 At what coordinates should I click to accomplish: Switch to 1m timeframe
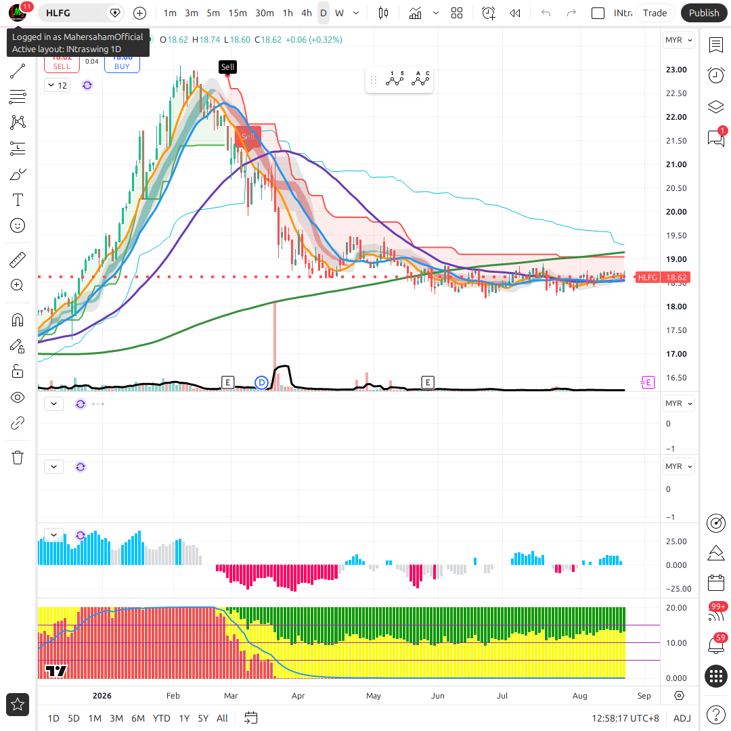coord(170,13)
